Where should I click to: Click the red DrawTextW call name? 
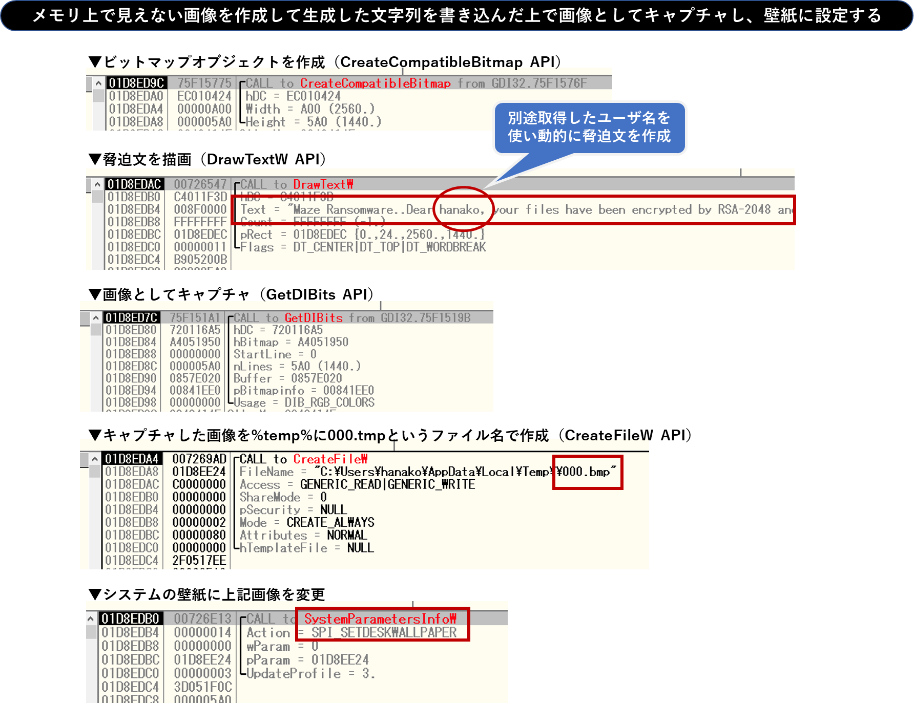tap(323, 184)
